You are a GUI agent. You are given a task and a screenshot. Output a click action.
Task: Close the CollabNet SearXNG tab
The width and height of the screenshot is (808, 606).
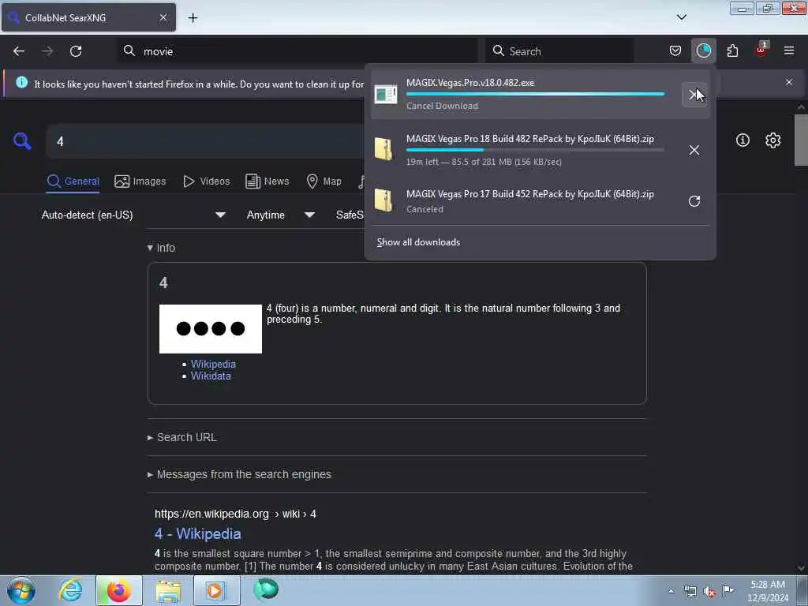coord(163,17)
